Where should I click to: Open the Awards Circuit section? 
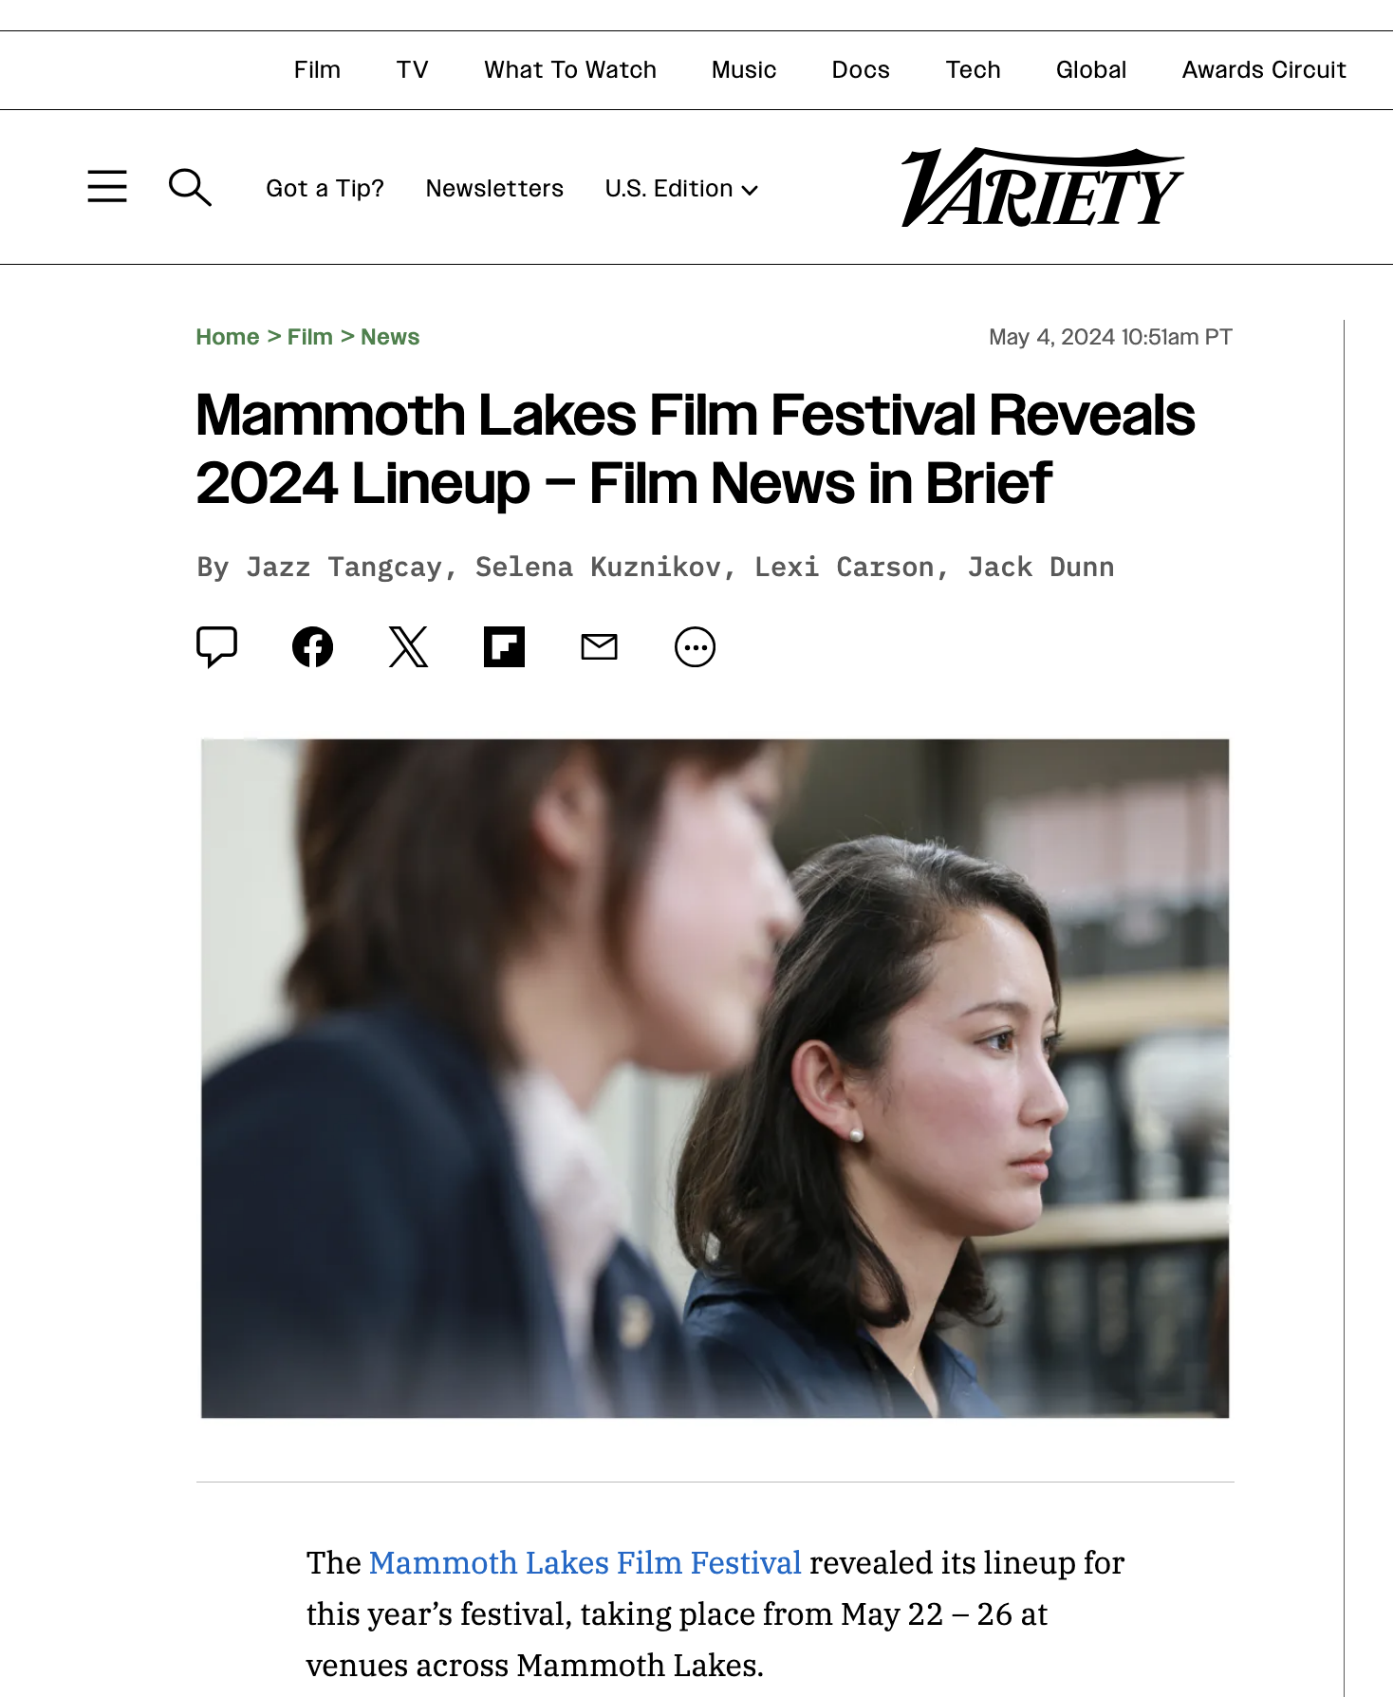(x=1264, y=69)
